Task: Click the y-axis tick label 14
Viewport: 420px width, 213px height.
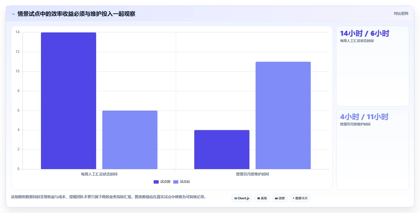Action: 18,32
